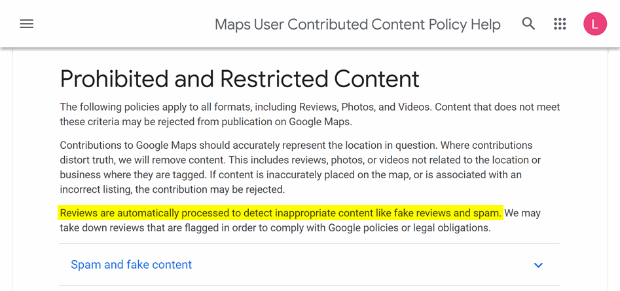Click the line starting 'distort truth, we will remove'
This screenshot has width=620, height=291.
(x=300, y=160)
